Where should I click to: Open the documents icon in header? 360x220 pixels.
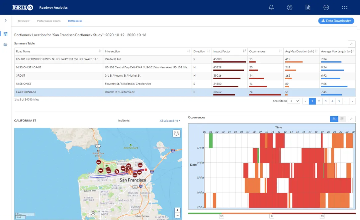pyautogui.click(x=308, y=7)
